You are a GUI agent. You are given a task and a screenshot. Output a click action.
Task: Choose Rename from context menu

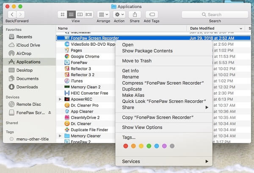[x=164, y=77]
